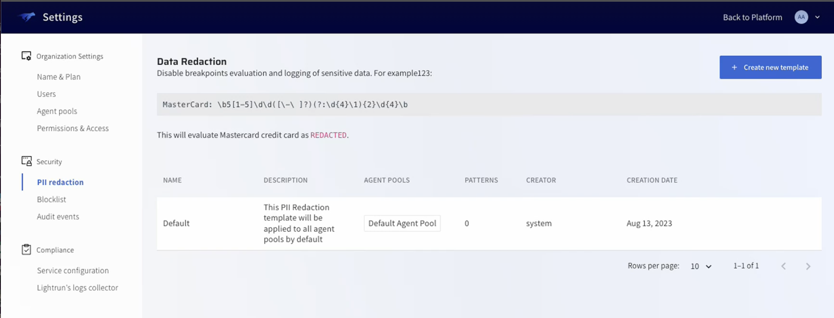The image size is (834, 318).
Task: Open the Rows per page dropdown
Action: coord(701,266)
